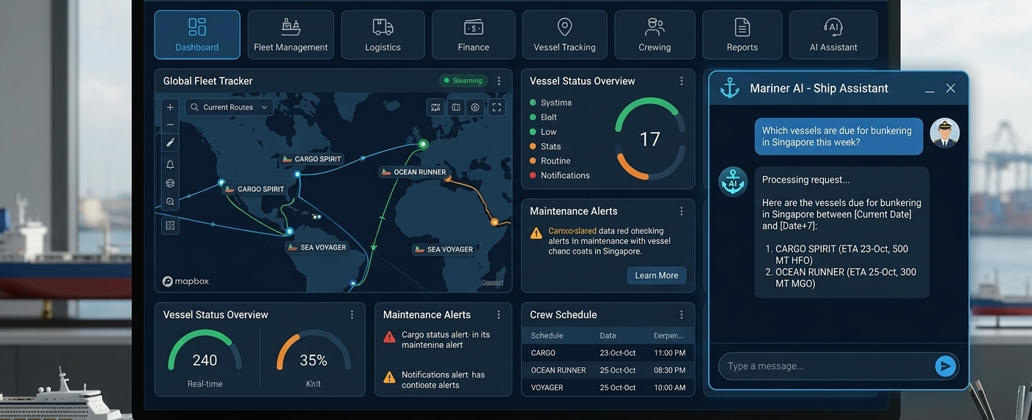Open map settings gear icon

tap(475, 107)
